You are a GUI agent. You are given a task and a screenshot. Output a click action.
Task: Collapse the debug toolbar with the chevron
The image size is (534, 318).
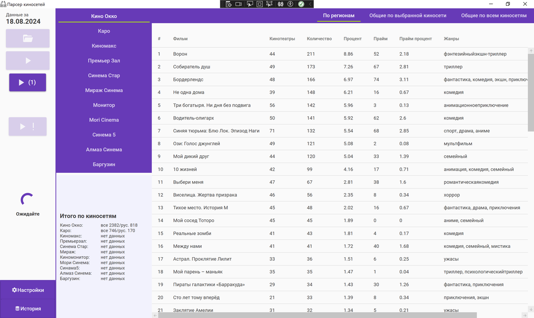(310, 4)
